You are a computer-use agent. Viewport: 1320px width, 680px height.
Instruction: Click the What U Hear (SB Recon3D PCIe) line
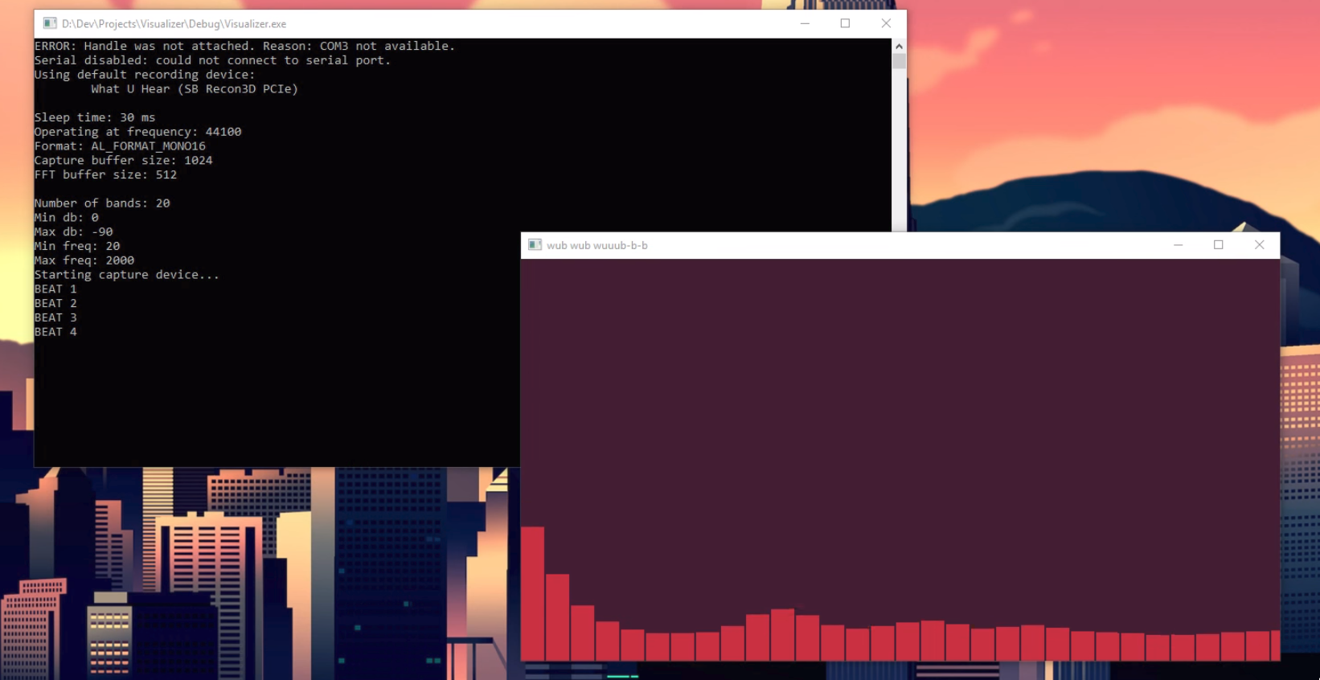195,89
